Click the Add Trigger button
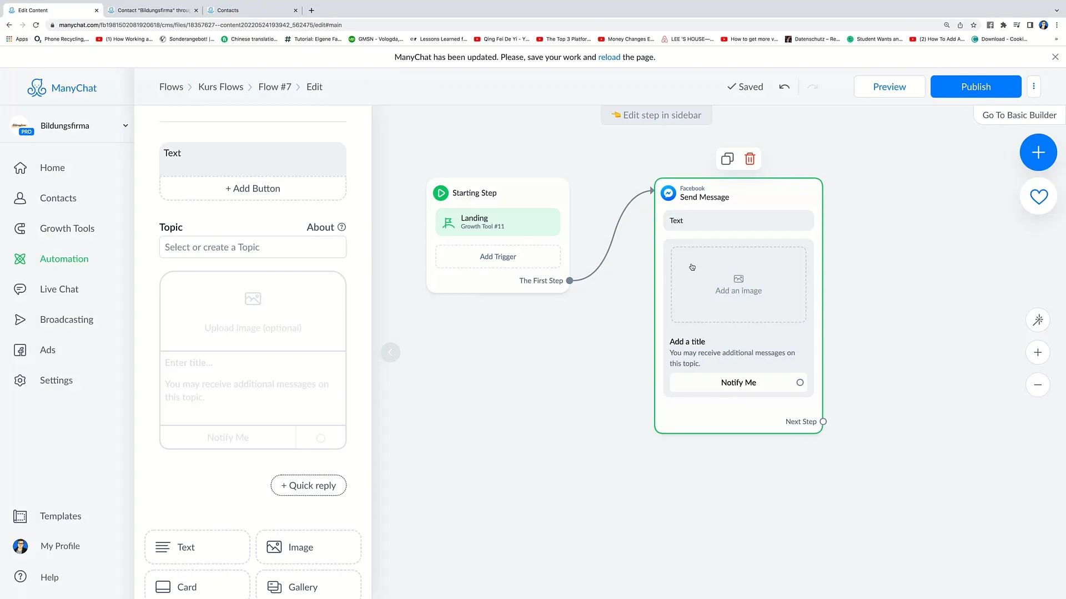This screenshot has width=1066, height=599. pyautogui.click(x=498, y=256)
